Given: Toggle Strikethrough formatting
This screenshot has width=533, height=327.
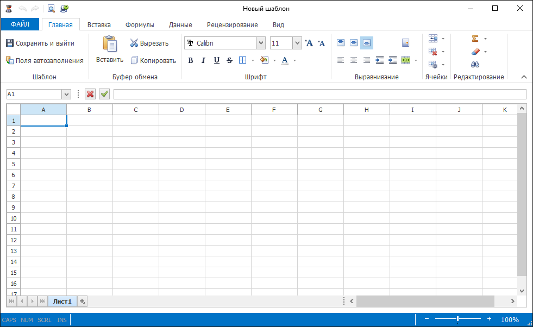Looking at the screenshot, I should [229, 60].
